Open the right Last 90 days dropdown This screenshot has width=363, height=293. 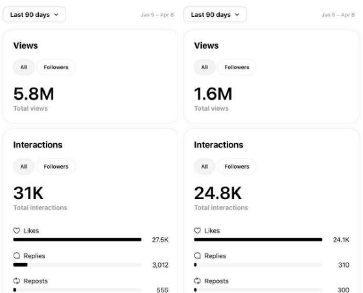tap(215, 14)
